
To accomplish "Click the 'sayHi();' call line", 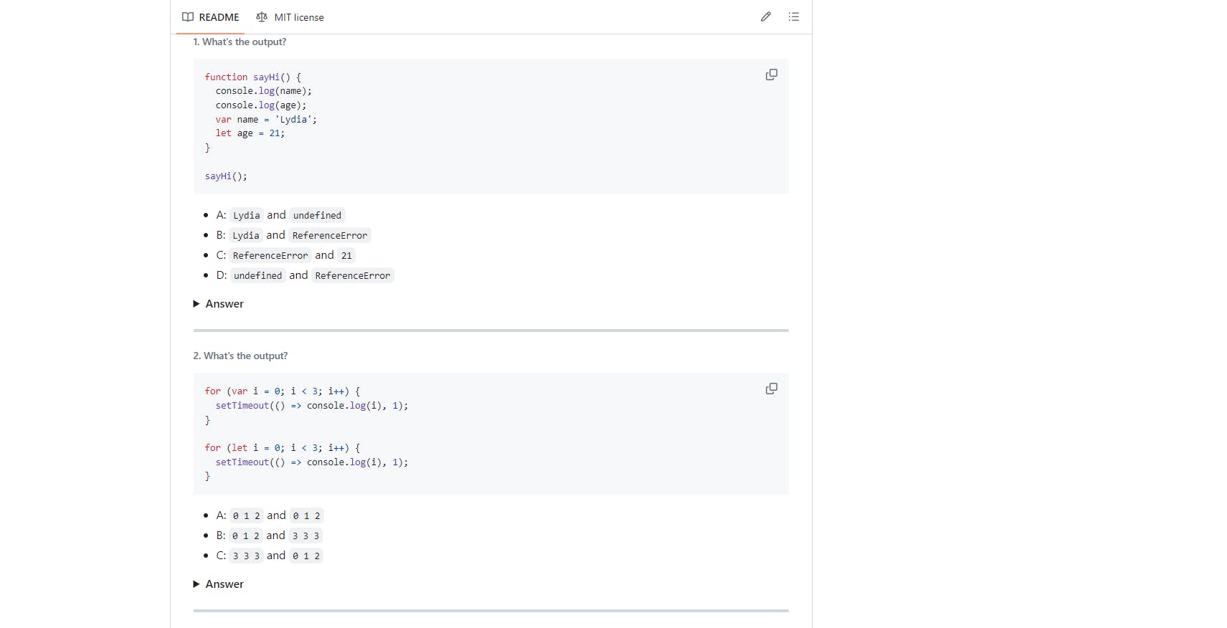I will (226, 176).
